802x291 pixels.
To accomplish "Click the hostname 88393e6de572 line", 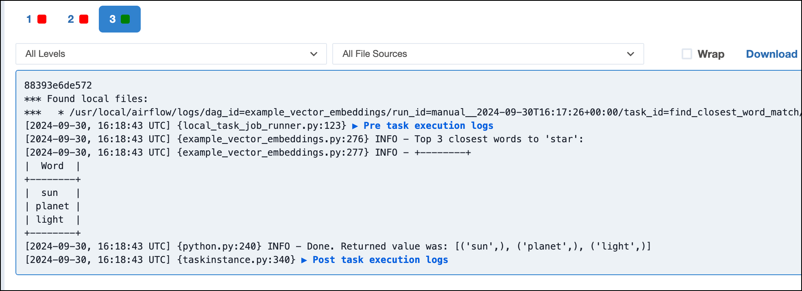I will (58, 85).
